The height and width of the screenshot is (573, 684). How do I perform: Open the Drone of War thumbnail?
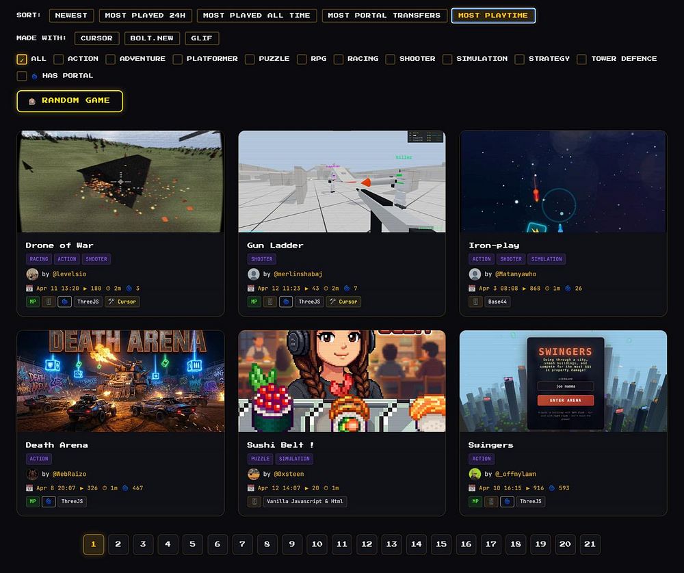[x=121, y=181]
